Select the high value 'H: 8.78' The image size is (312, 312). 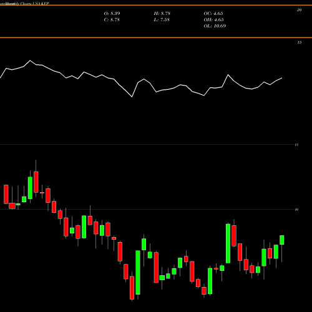[162, 14]
